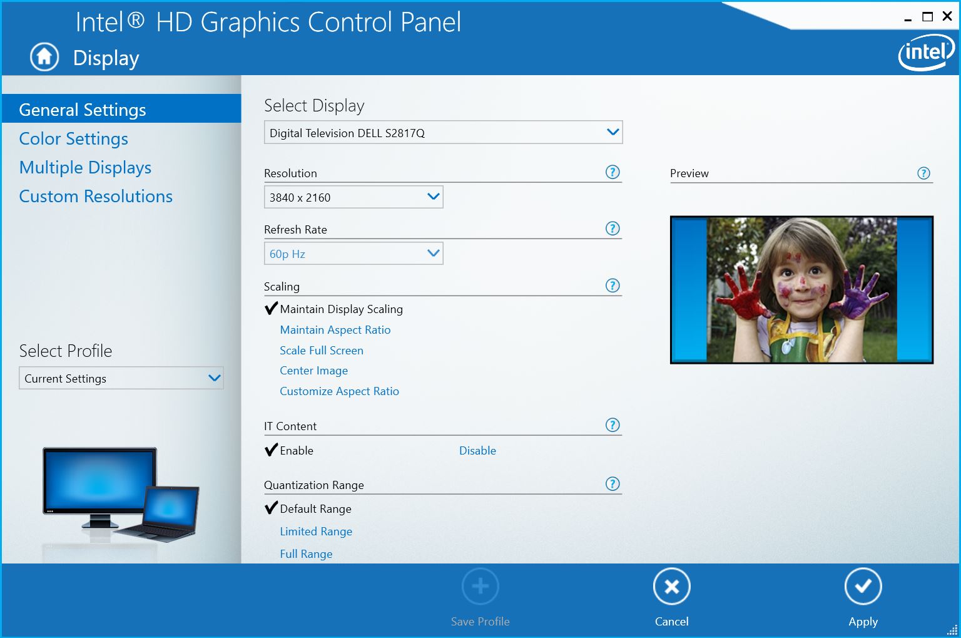Click the Refresh Rate help icon
The image size is (961, 638).
(613, 228)
